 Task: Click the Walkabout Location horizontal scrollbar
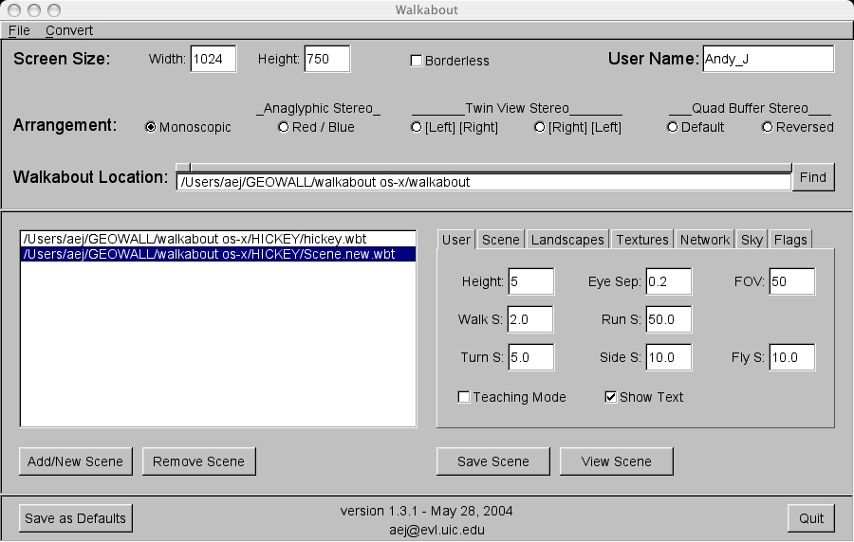pyautogui.click(x=483, y=168)
